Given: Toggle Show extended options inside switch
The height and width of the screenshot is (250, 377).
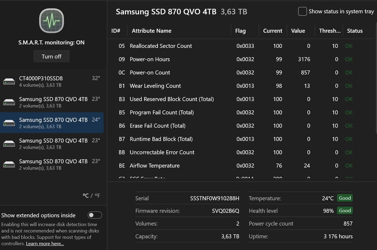Looking at the screenshot, I should point(95,215).
